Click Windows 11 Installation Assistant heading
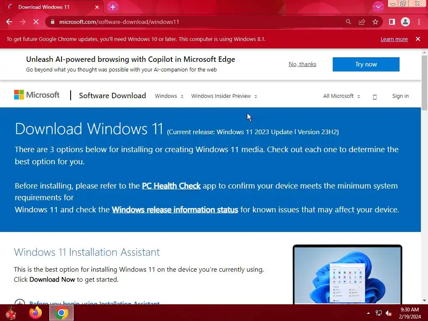The image size is (428, 321). click(x=87, y=252)
